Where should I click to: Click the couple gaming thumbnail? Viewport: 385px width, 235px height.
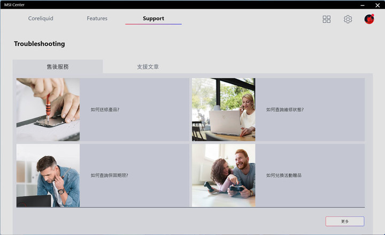224,175
